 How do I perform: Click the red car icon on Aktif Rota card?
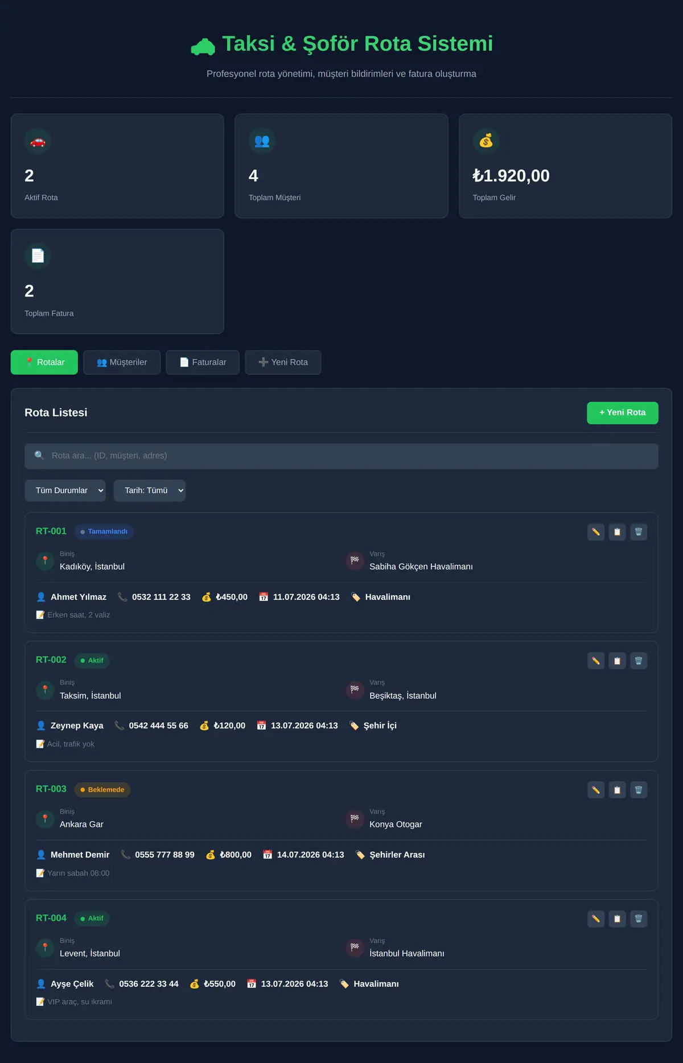click(x=38, y=141)
